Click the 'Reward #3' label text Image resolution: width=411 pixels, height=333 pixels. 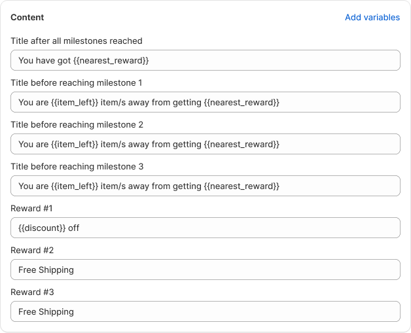click(32, 292)
